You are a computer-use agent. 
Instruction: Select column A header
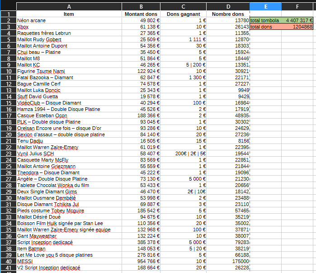click(69, 7)
